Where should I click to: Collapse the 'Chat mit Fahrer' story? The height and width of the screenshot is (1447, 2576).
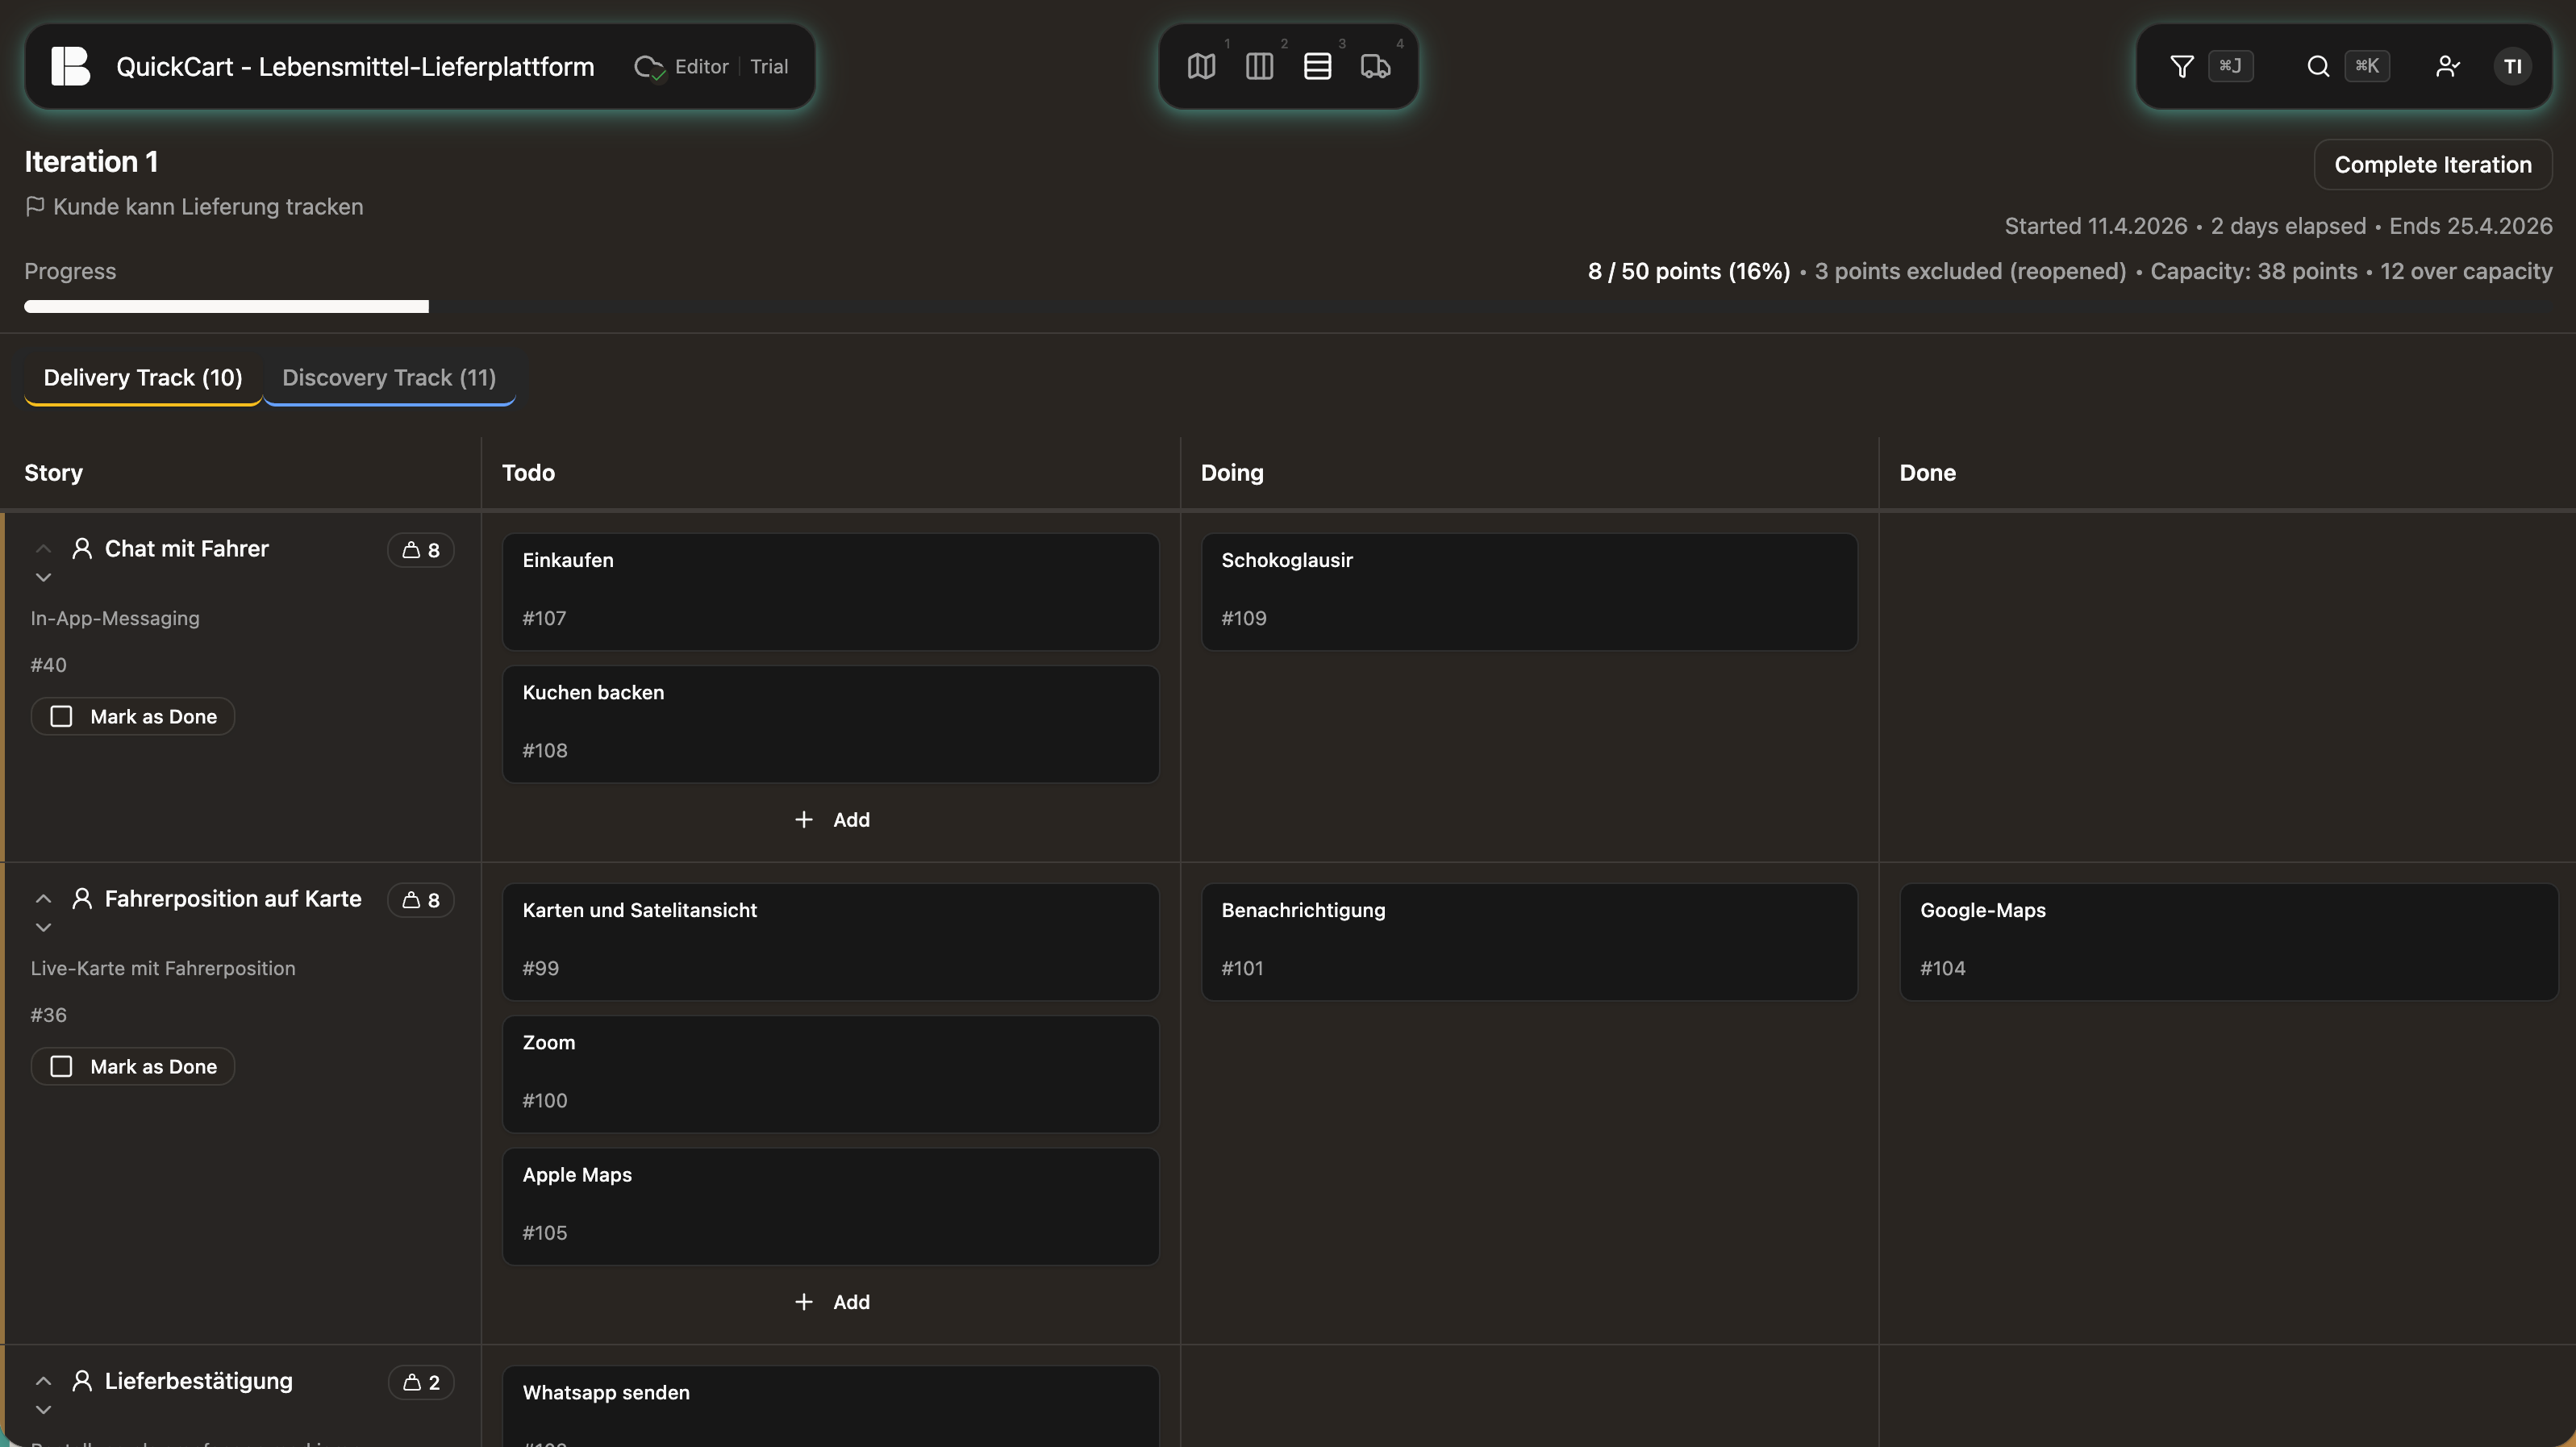[x=43, y=548]
